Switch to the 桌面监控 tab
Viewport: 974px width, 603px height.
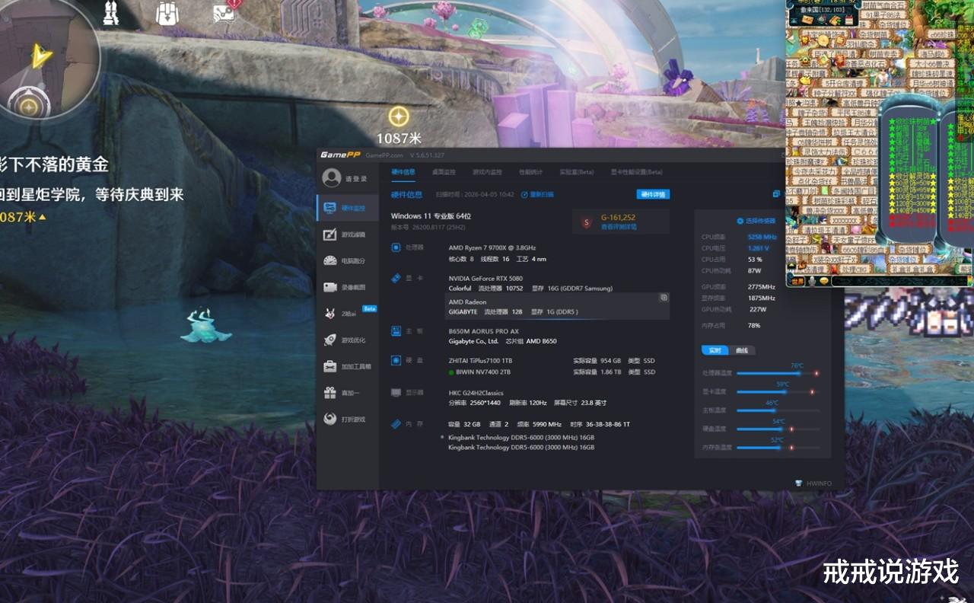[x=444, y=172]
